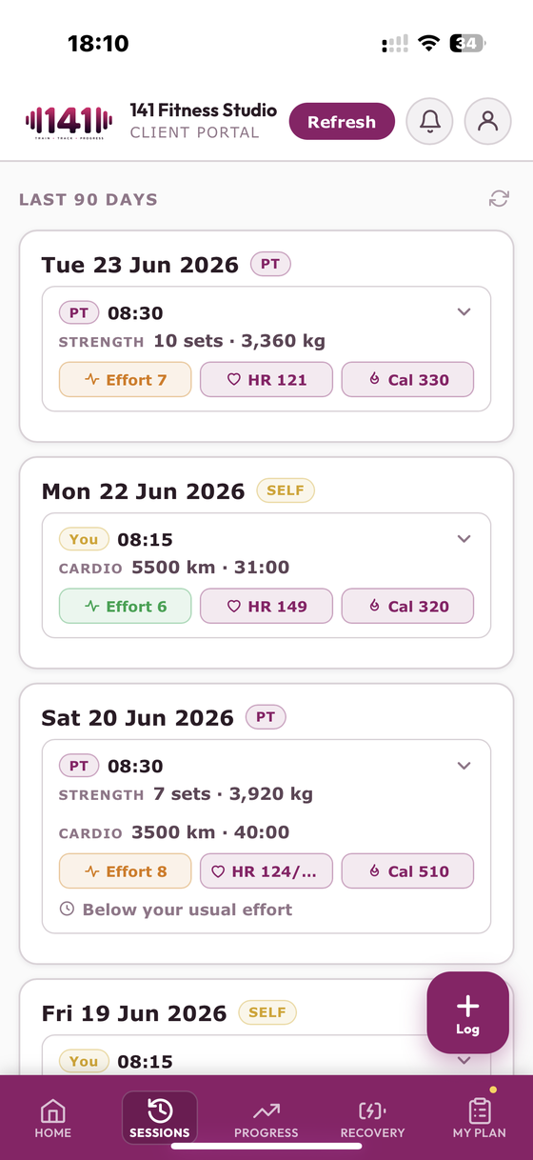Open the user profile icon
533x1160 pixels.
click(x=488, y=122)
